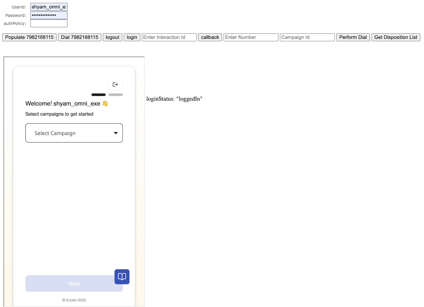The width and height of the screenshot is (424, 307).
Task: Click the Dial 7982168115 button
Action: (79, 37)
